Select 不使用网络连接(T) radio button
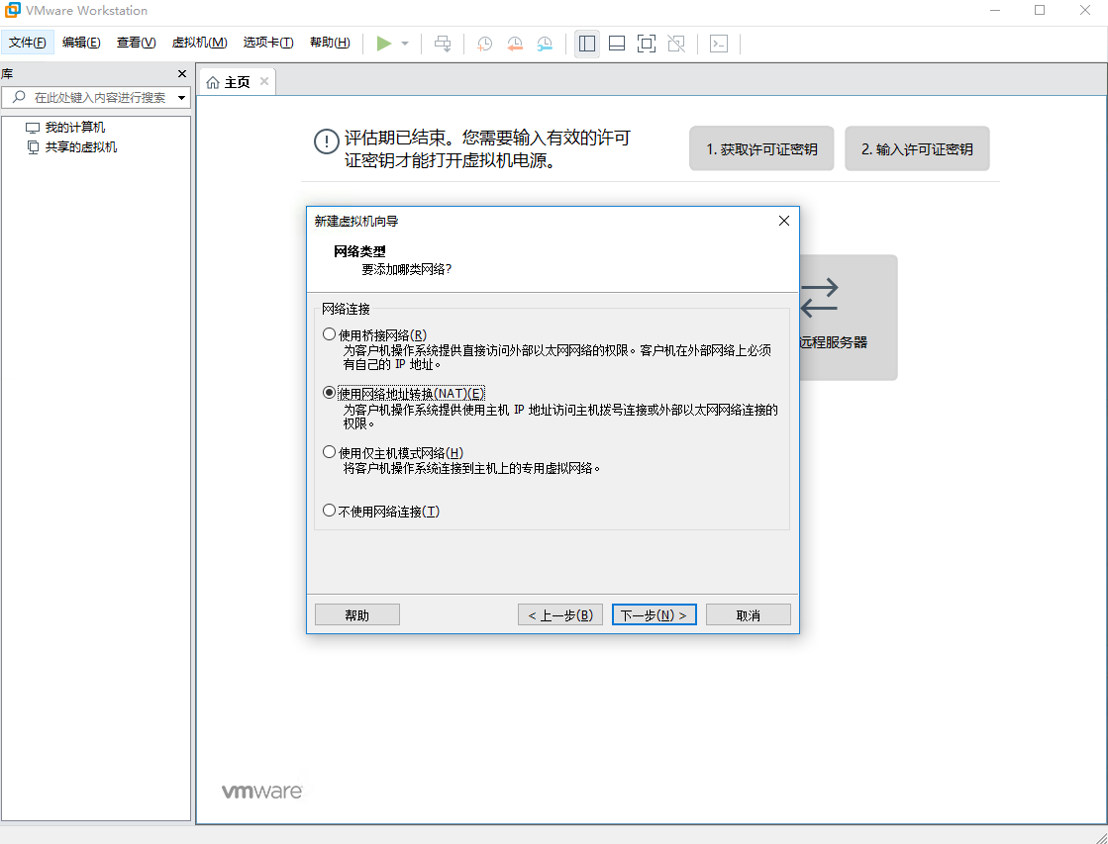 [x=330, y=511]
